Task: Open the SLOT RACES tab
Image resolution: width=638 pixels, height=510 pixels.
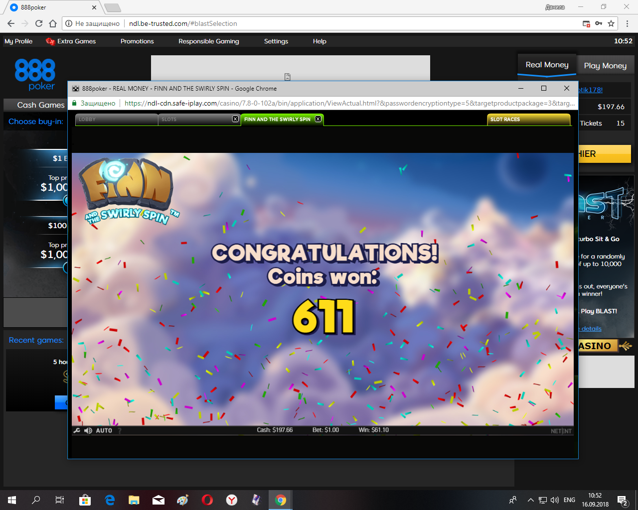Action: tap(528, 120)
